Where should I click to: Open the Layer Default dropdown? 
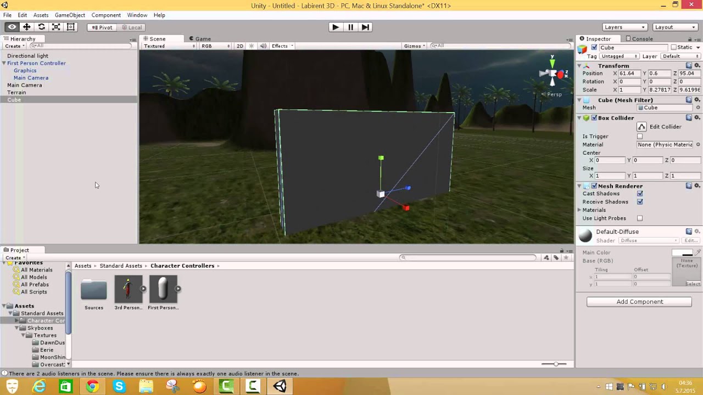click(x=680, y=57)
